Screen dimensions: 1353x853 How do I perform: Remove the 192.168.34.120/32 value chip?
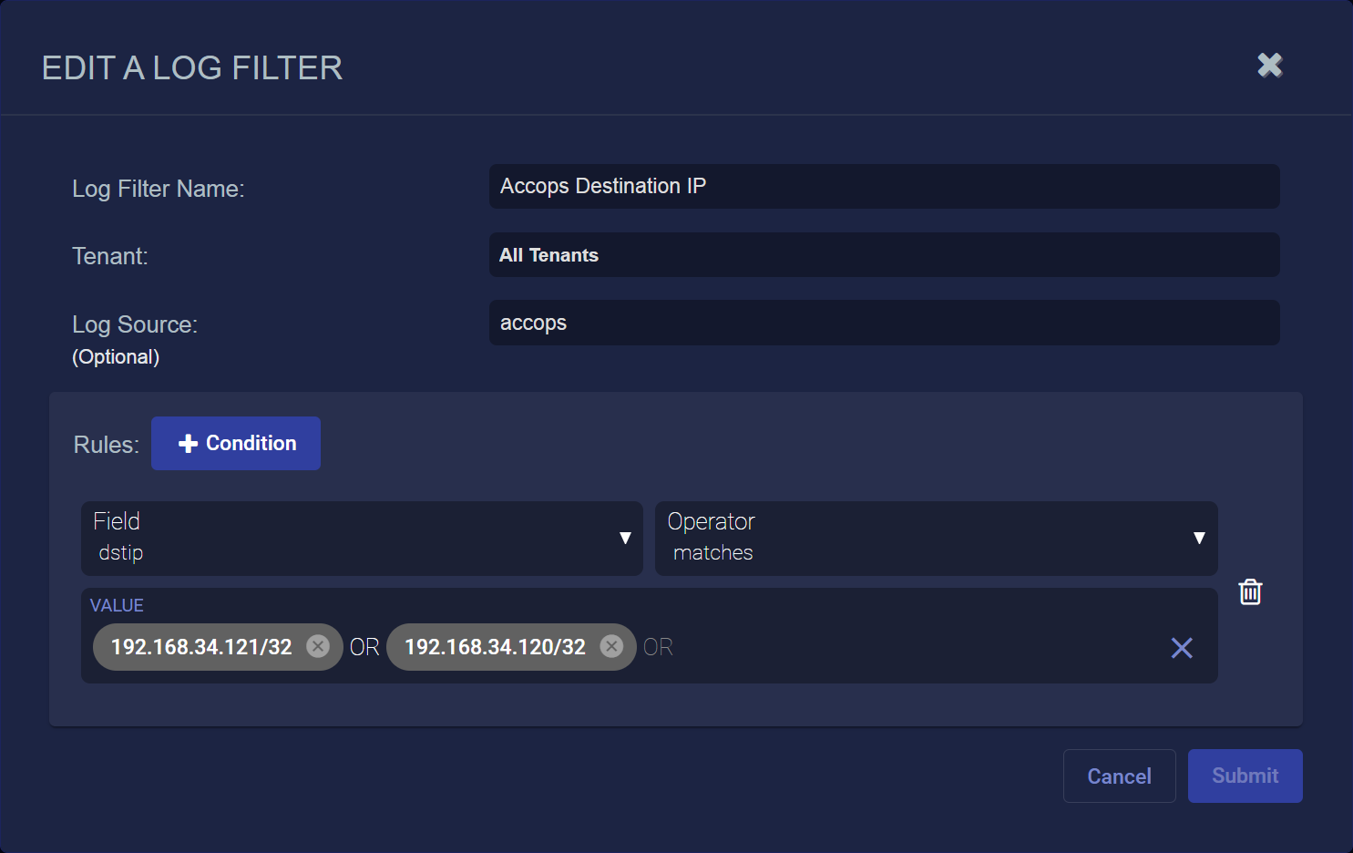[x=611, y=646]
